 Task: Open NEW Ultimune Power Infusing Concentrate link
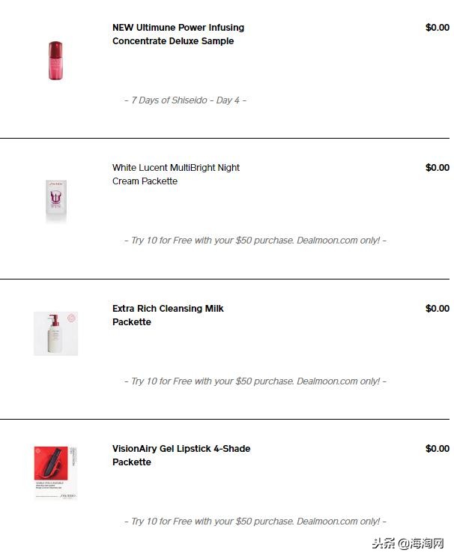(178, 34)
